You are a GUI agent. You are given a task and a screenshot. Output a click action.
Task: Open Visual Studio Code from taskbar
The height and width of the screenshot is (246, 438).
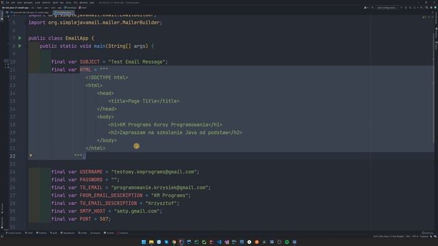[219, 242]
